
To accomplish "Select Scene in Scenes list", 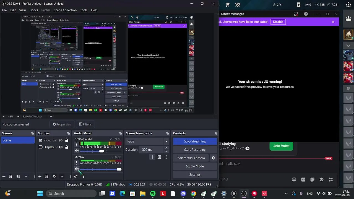I will point(18,140).
